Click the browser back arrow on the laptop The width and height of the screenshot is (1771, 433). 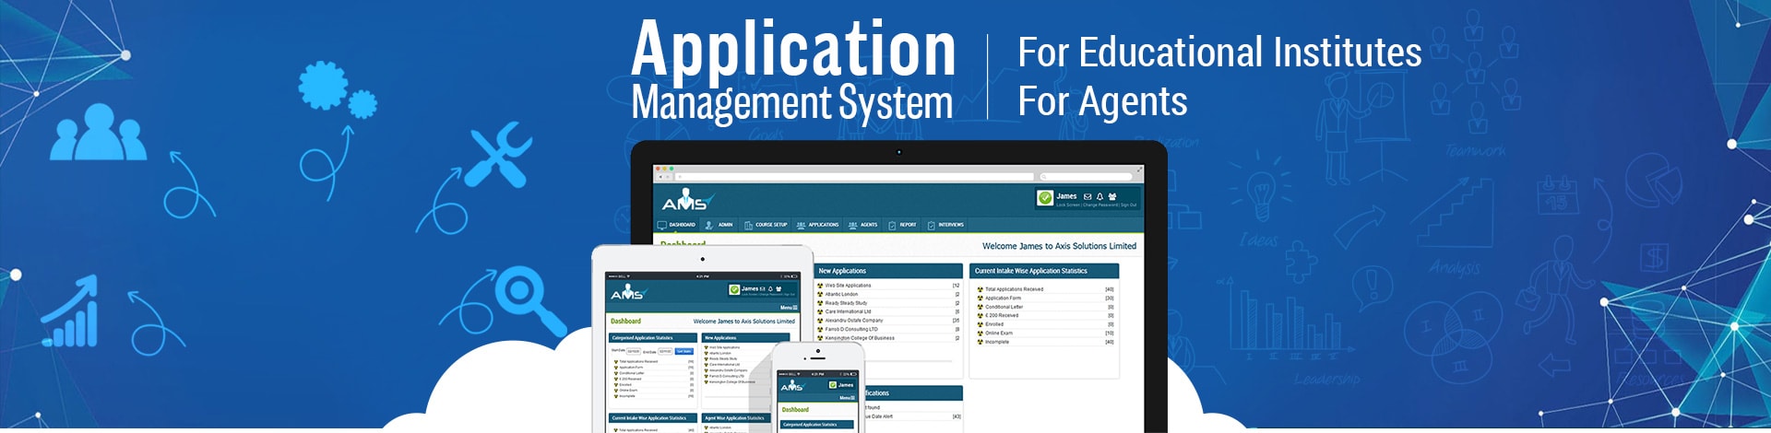(x=660, y=177)
